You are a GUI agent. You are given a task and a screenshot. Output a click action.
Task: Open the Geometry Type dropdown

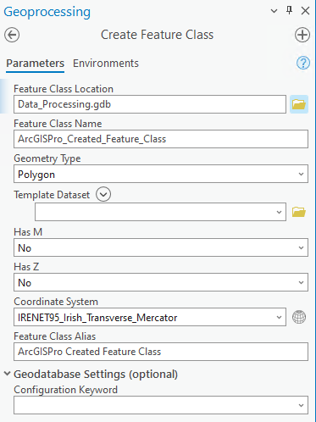pyautogui.click(x=161, y=174)
